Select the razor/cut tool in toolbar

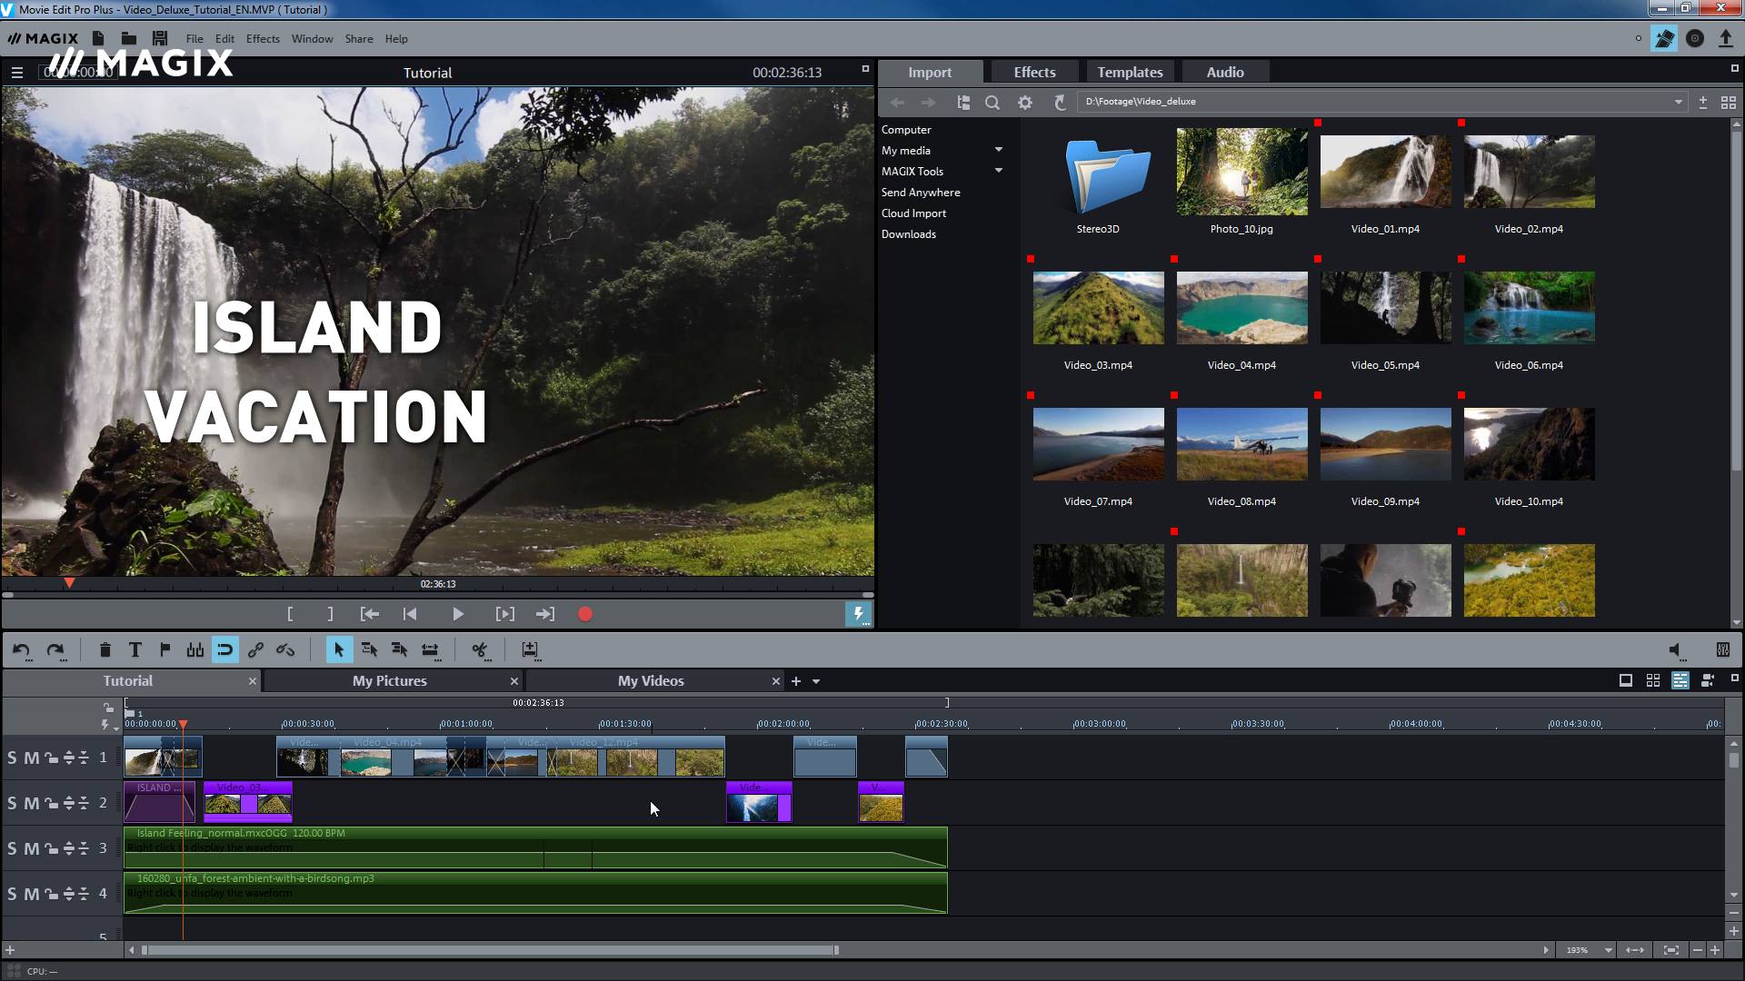coord(478,649)
